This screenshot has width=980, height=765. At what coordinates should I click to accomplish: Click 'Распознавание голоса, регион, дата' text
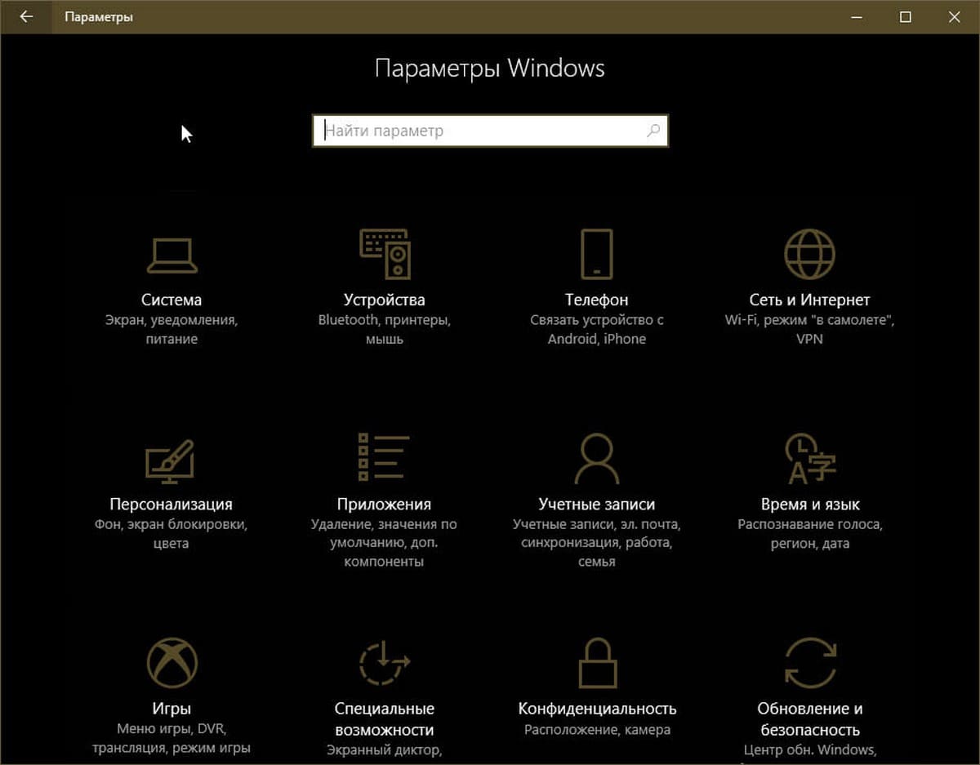pyautogui.click(x=809, y=533)
